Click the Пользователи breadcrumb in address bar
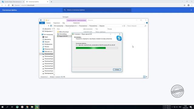This screenshot has height=109, width=194. pos(83,26)
